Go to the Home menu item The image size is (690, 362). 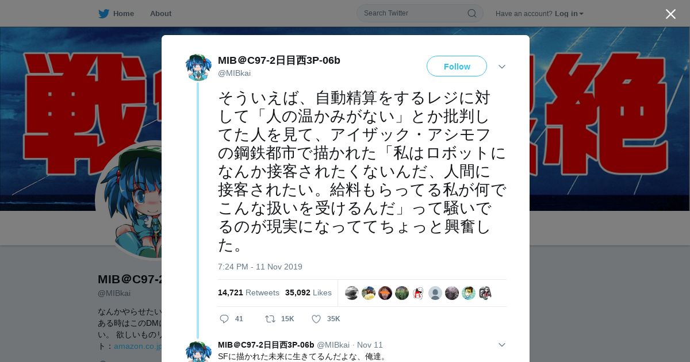pos(124,14)
